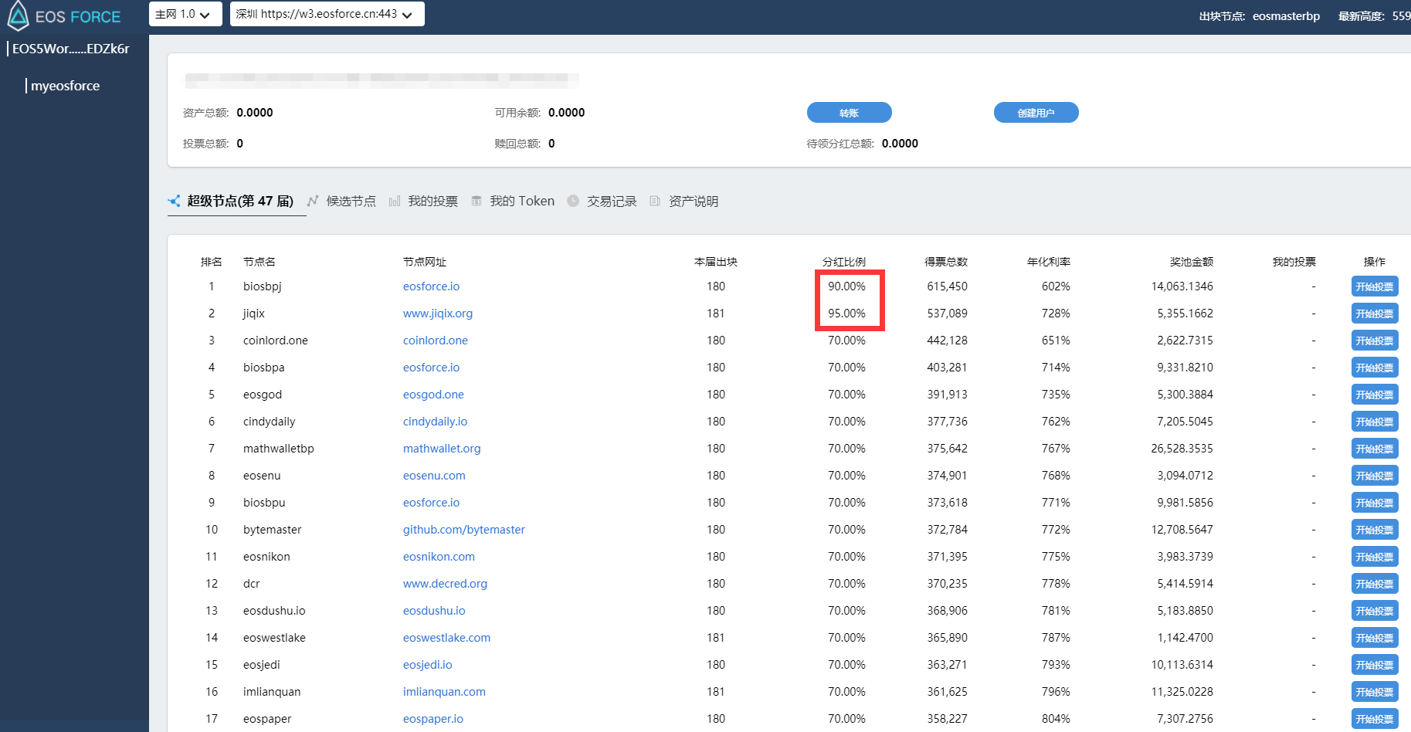Click the 年化利率 column header
Screen dimensions: 1411x732
click(1049, 262)
